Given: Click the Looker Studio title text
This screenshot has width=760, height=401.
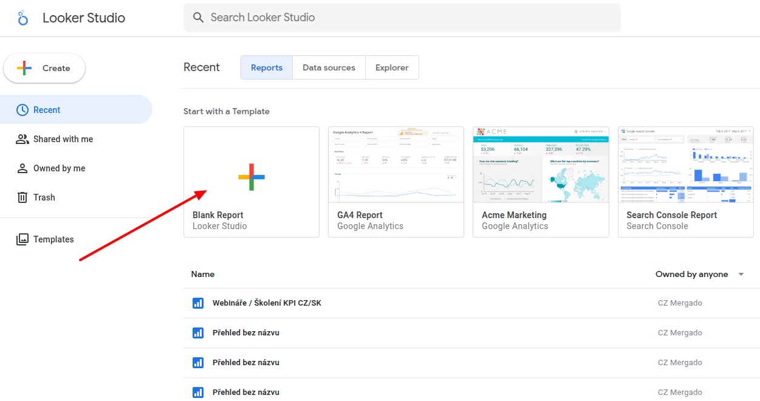Looking at the screenshot, I should [84, 18].
